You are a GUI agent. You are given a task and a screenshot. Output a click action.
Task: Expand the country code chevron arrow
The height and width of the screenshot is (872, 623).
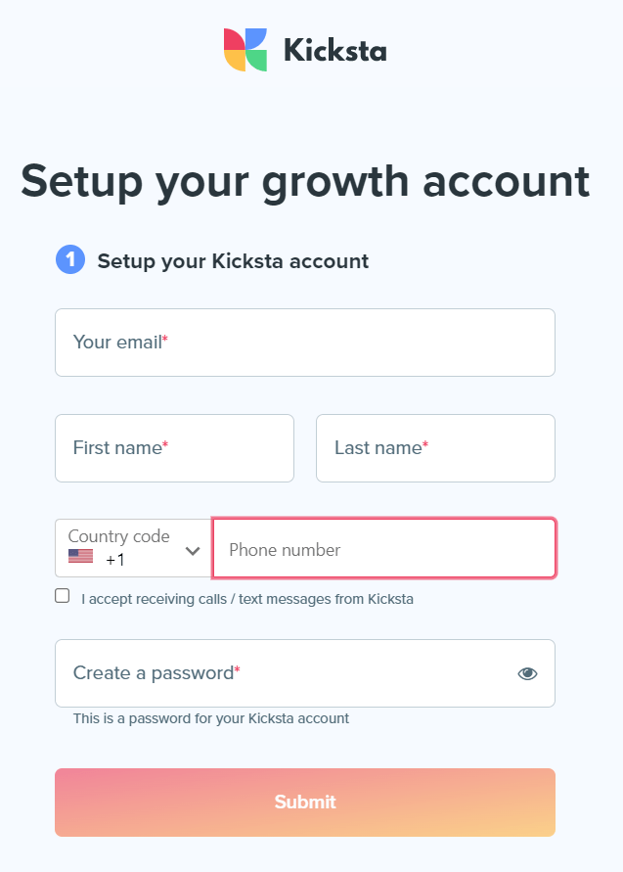click(x=193, y=551)
